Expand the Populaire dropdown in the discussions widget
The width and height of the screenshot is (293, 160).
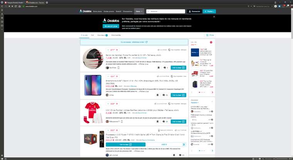point(195,103)
